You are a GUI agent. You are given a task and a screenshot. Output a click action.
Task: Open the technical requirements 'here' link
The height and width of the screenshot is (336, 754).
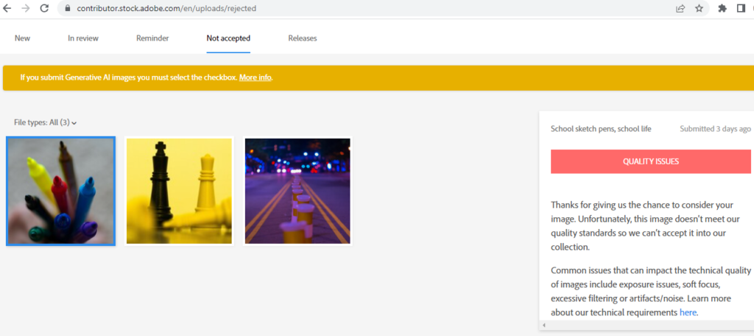pos(688,312)
